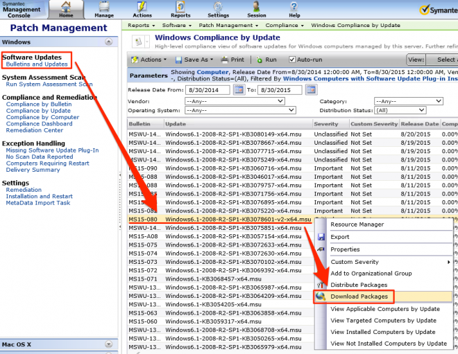The image size is (458, 354).
Task: Open Resource Manager from context menu
Action: pos(357,224)
